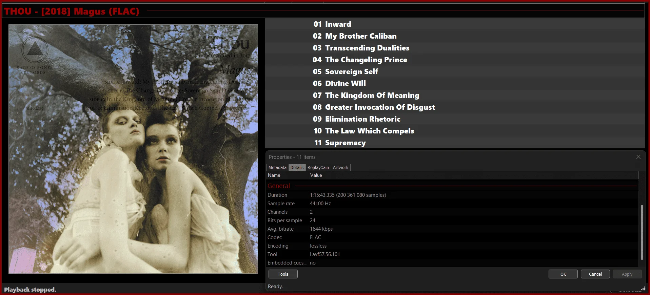This screenshot has width=650, height=295.
Task: Click the General section heading
Action: pyautogui.click(x=279, y=186)
